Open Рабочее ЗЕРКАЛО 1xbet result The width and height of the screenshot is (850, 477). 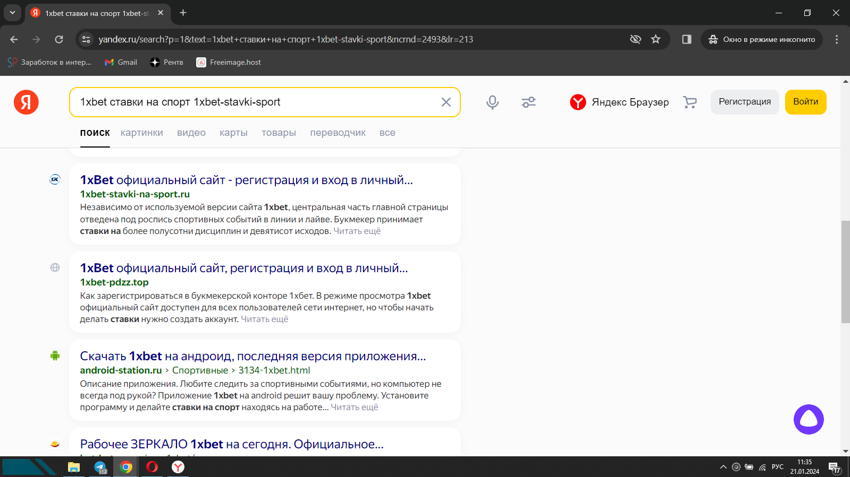232,444
